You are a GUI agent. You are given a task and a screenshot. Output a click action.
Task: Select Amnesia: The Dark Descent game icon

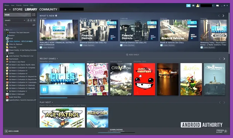(x=7, y=33)
